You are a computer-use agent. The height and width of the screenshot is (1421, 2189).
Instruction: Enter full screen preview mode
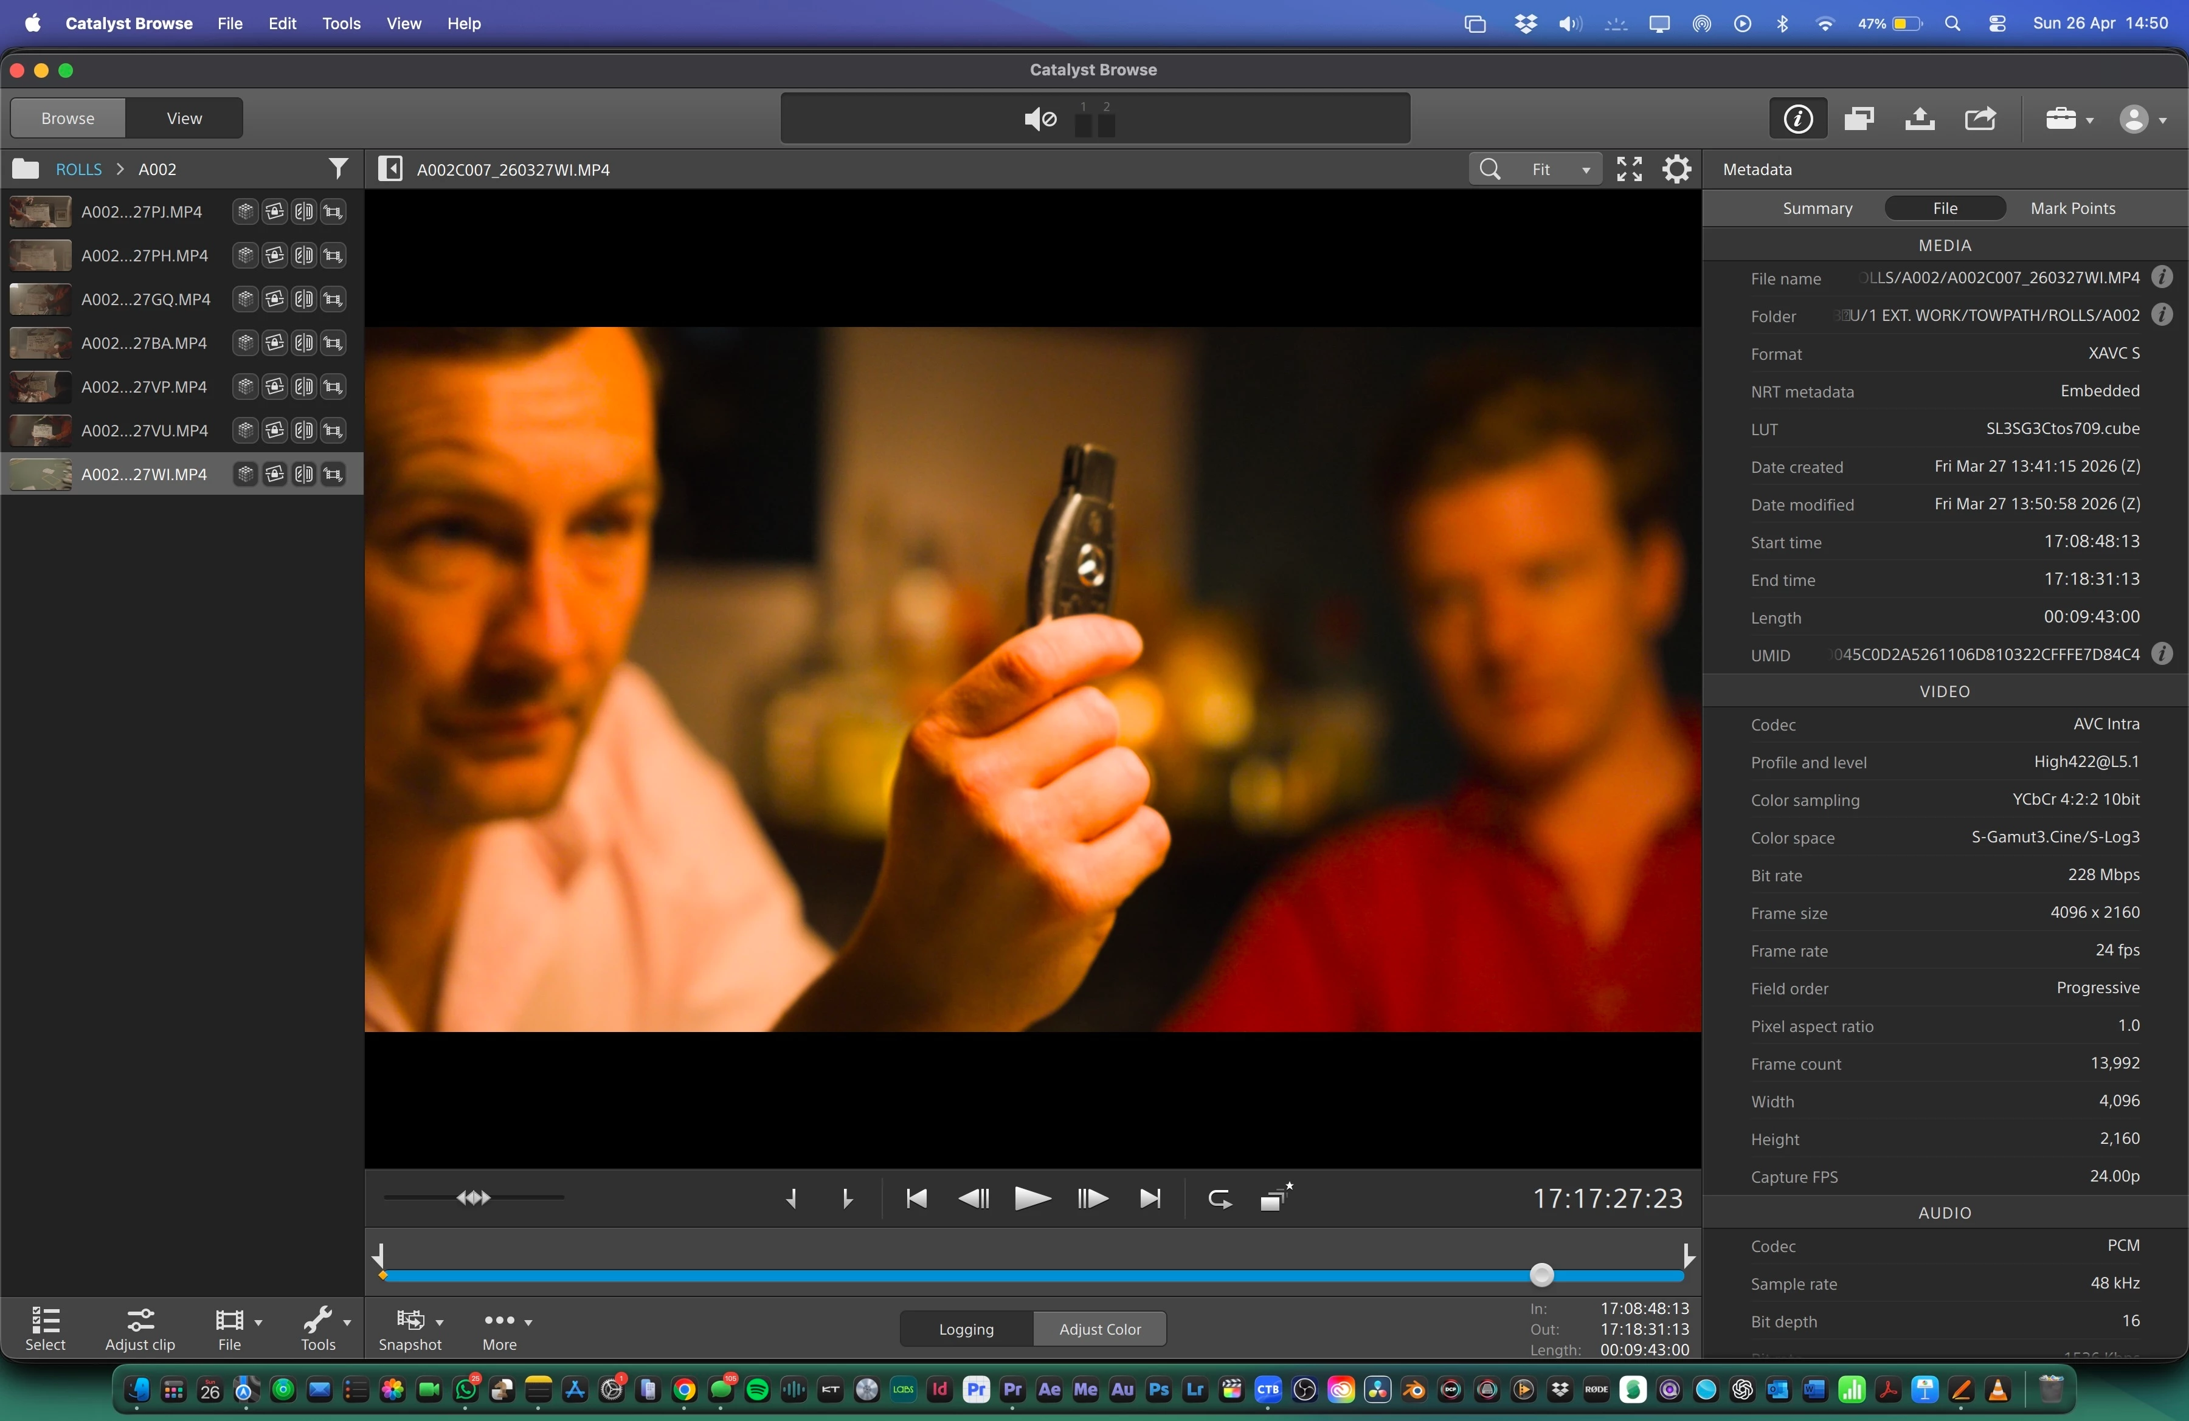click(1629, 169)
